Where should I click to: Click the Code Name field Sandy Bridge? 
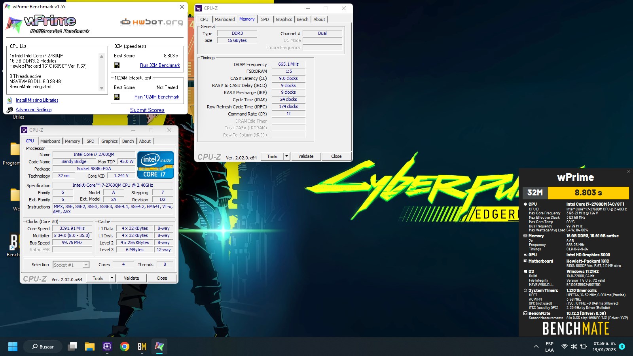74,161
